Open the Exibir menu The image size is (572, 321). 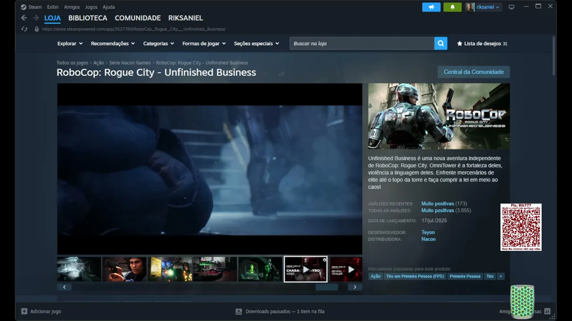[x=53, y=7]
